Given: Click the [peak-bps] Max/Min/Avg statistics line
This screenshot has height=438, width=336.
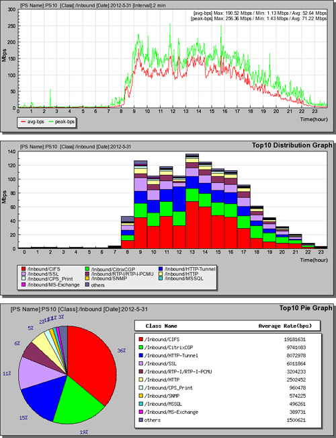Looking at the screenshot, I should coord(259,18).
